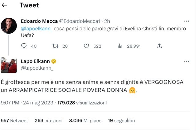Open the Edoardo Mecca display name link
The image size is (196, 131).
(39, 21)
